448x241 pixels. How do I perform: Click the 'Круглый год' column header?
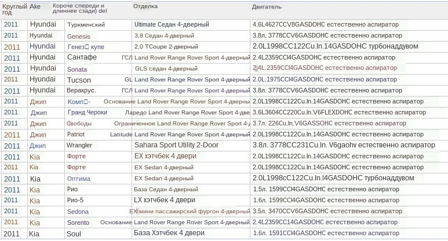pos(14,9)
